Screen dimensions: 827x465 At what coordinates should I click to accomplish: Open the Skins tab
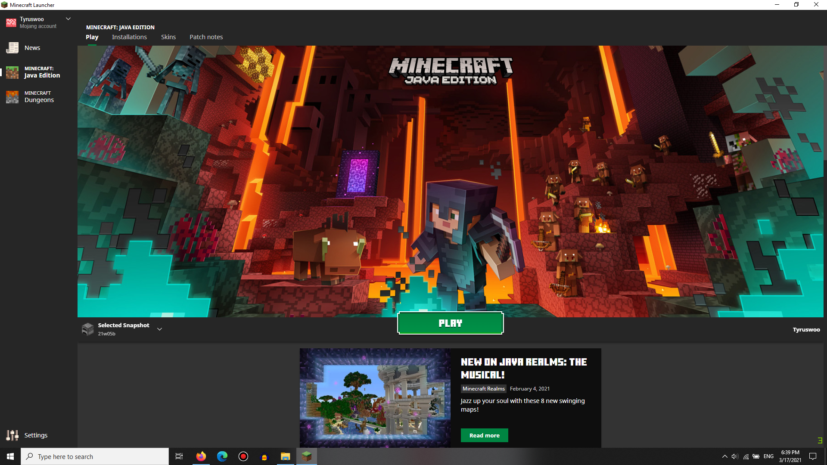[x=168, y=37]
